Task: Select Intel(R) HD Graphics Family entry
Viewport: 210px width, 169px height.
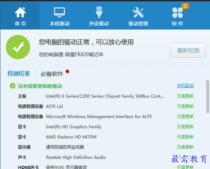Action: 74,127
